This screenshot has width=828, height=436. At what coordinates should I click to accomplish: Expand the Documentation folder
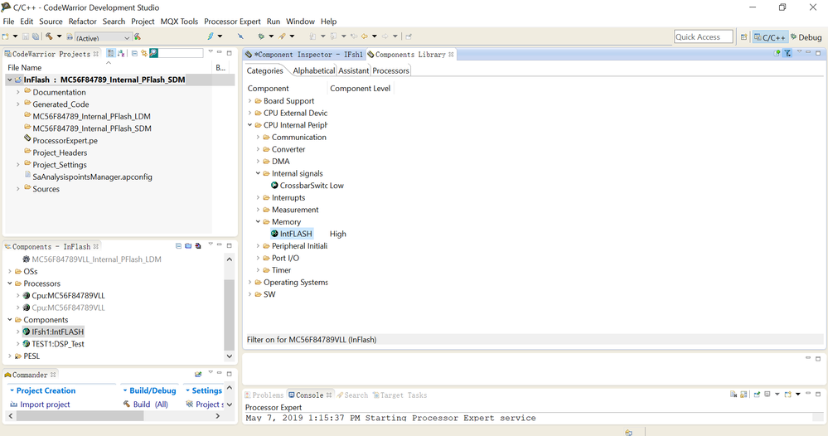[x=18, y=92]
